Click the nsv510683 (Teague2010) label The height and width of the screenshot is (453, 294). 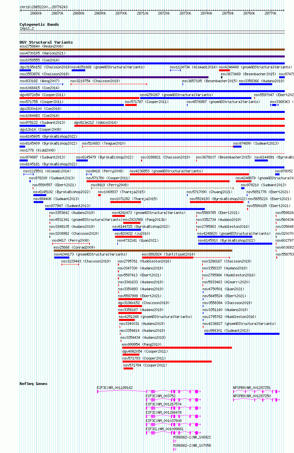click(x=104, y=143)
